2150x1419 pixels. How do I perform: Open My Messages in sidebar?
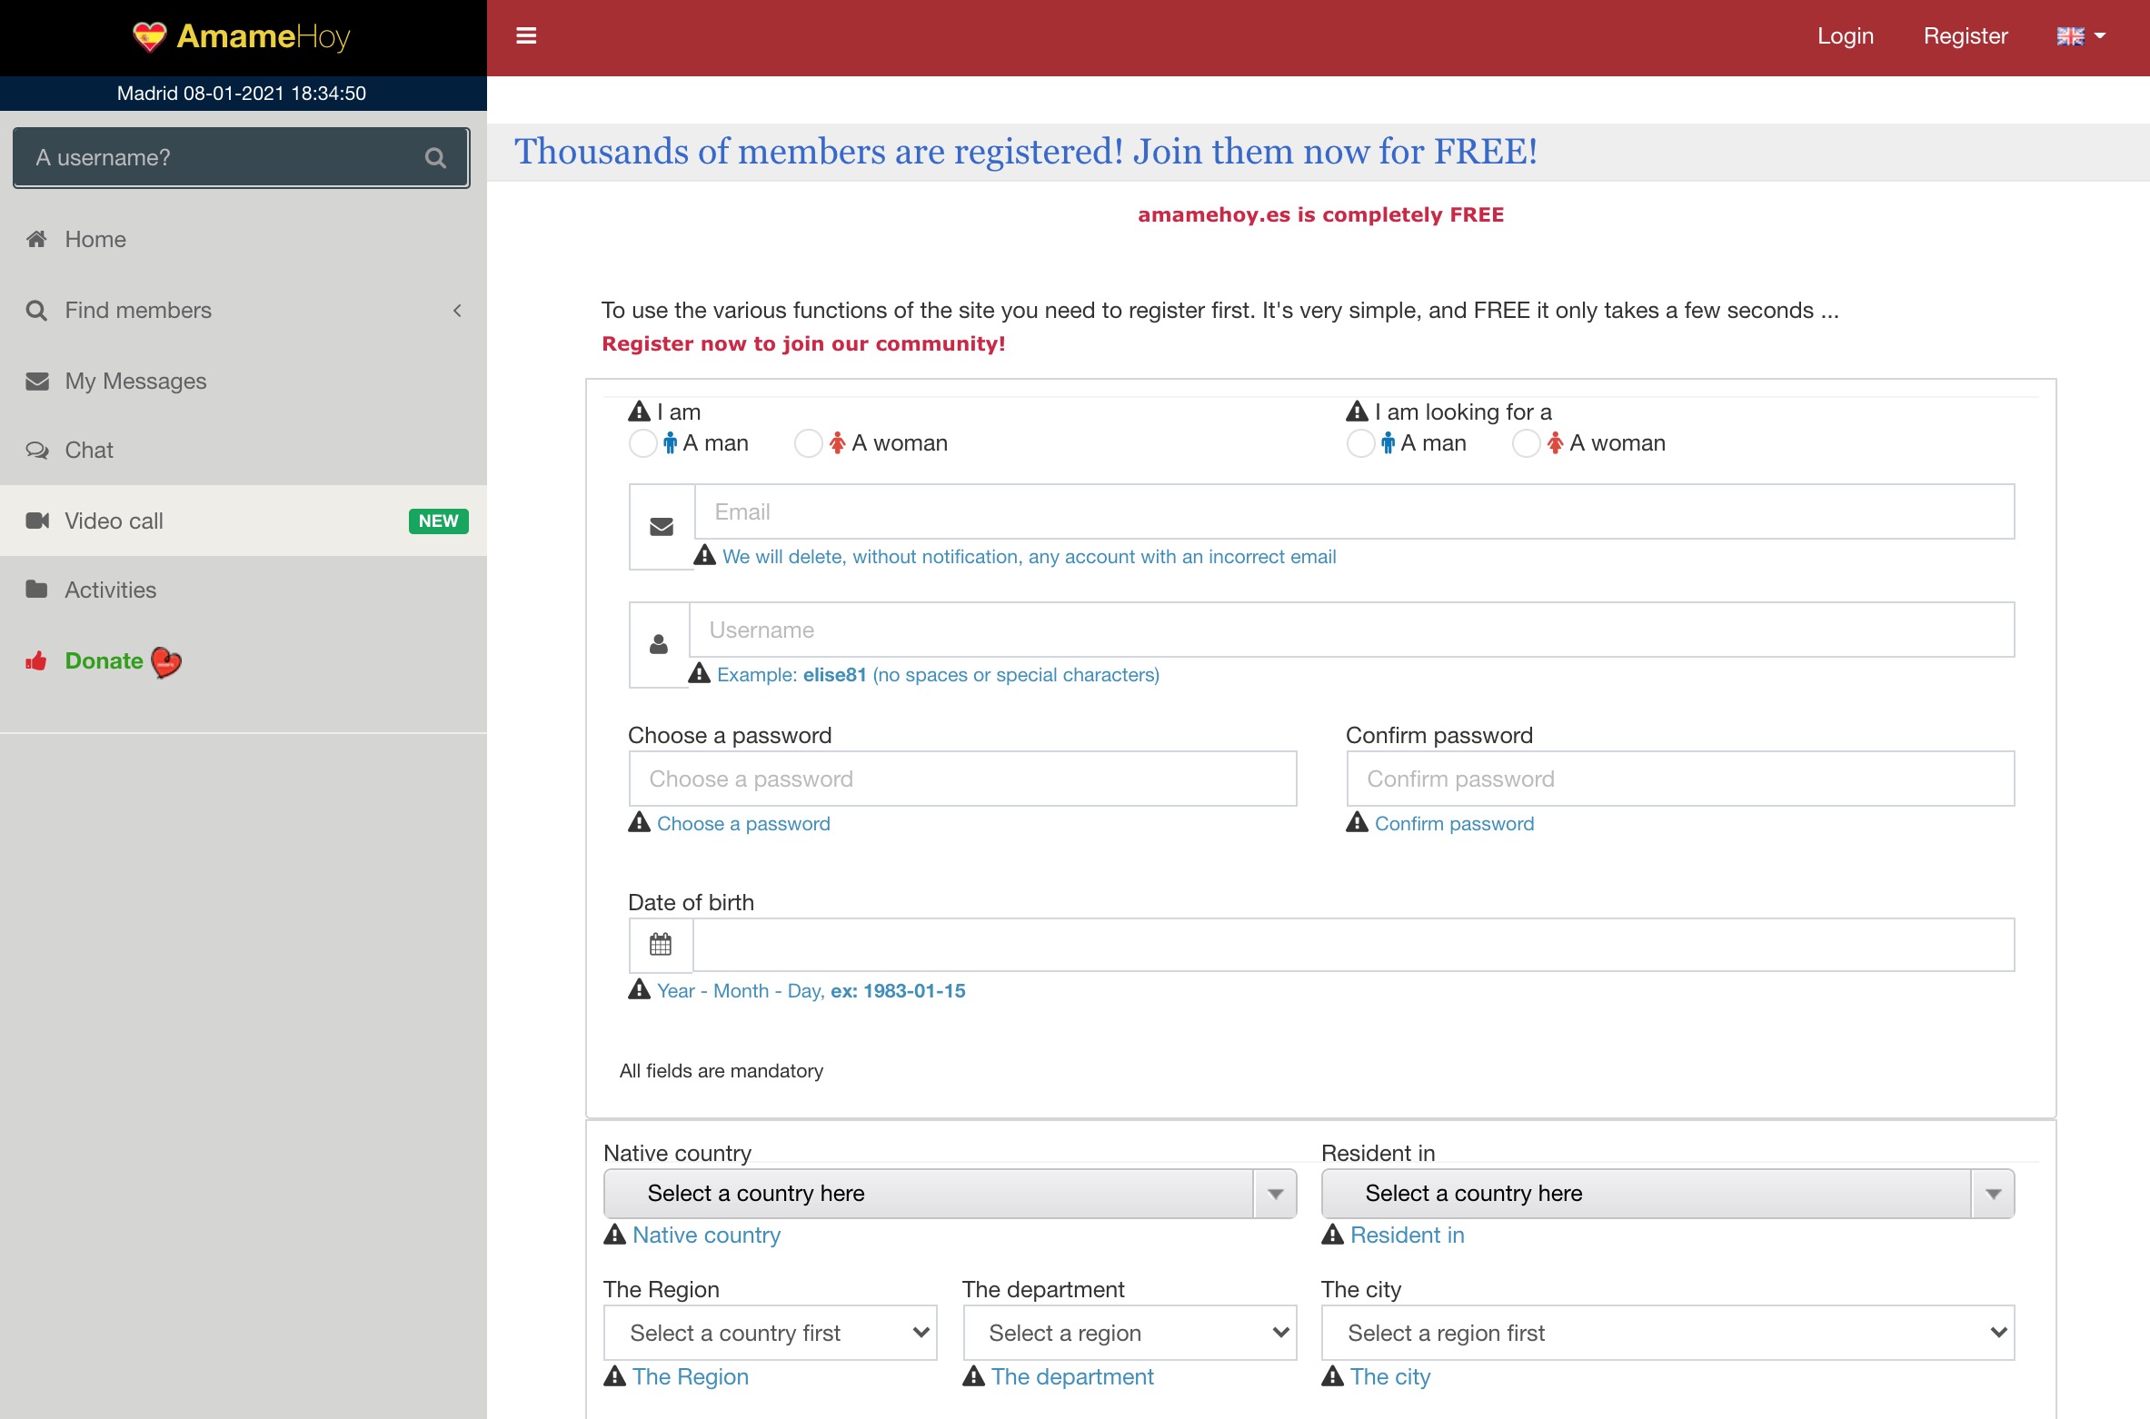click(244, 381)
